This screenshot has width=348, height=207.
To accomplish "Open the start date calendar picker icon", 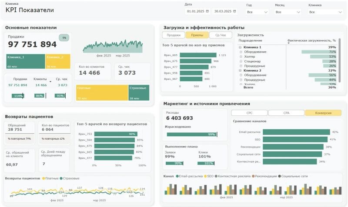I will [x=207, y=11].
